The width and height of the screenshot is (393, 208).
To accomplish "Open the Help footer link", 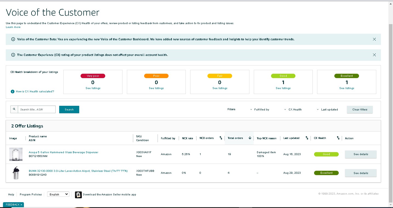I will coord(11,195).
